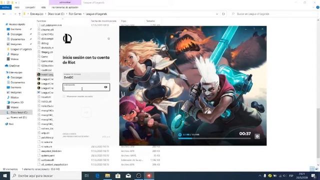Sort files by the Tipo column header
This screenshot has height=180, width=320.
click(x=123, y=21)
